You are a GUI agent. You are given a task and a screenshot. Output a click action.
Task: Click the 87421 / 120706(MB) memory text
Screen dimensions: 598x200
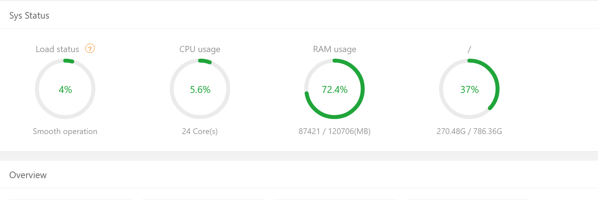(x=335, y=132)
